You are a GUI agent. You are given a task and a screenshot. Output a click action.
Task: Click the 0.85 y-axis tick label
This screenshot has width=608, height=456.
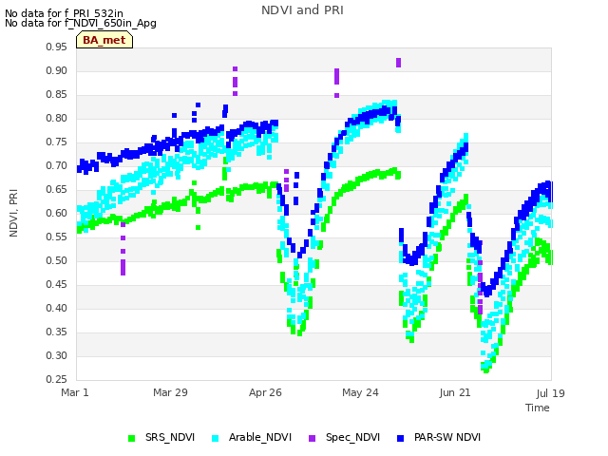point(57,95)
